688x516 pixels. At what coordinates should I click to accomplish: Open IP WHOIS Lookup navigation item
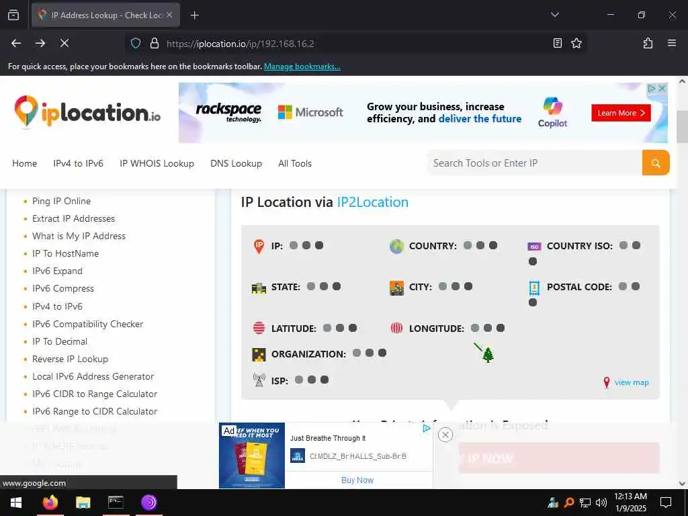[x=157, y=163]
